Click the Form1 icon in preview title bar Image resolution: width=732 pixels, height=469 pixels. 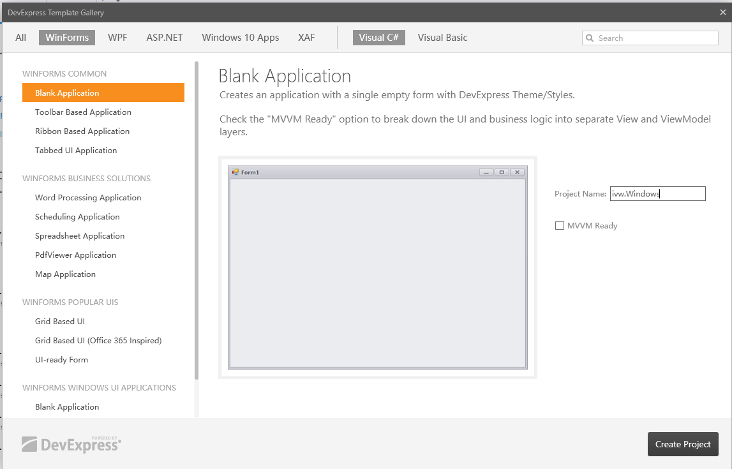click(x=235, y=172)
